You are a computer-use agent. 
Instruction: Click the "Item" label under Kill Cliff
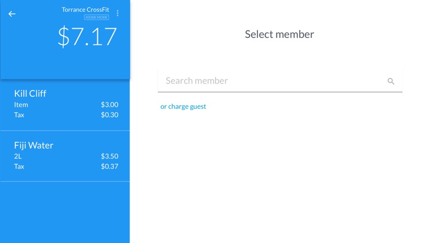(21, 105)
